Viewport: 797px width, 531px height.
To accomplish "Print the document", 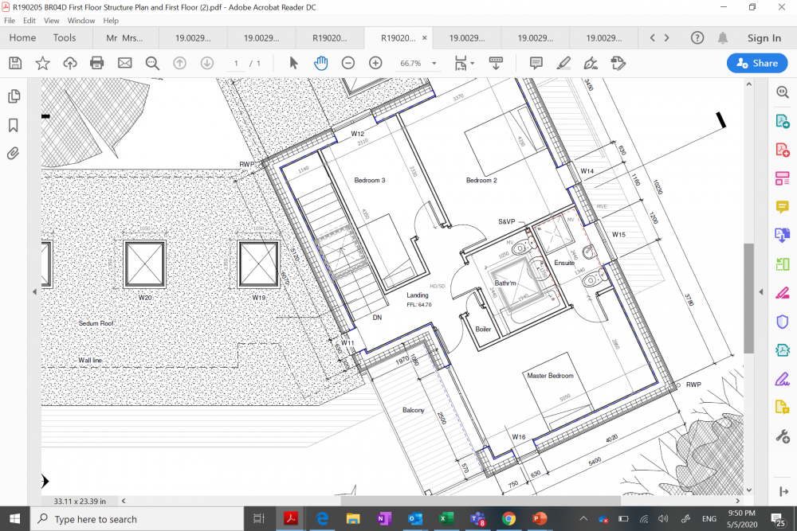I will [96, 63].
